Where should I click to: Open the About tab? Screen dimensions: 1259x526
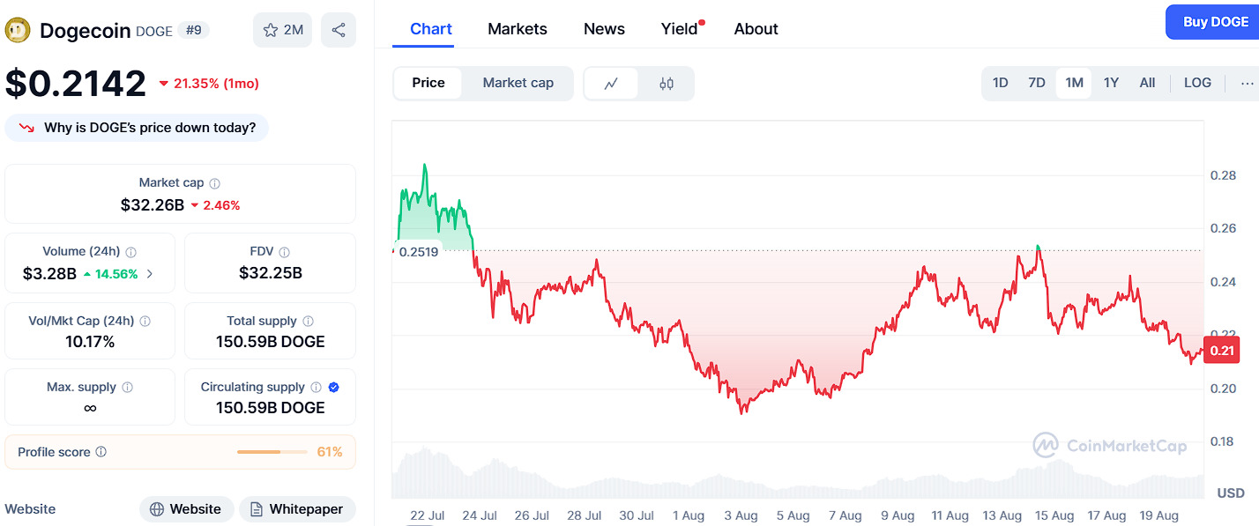point(756,29)
